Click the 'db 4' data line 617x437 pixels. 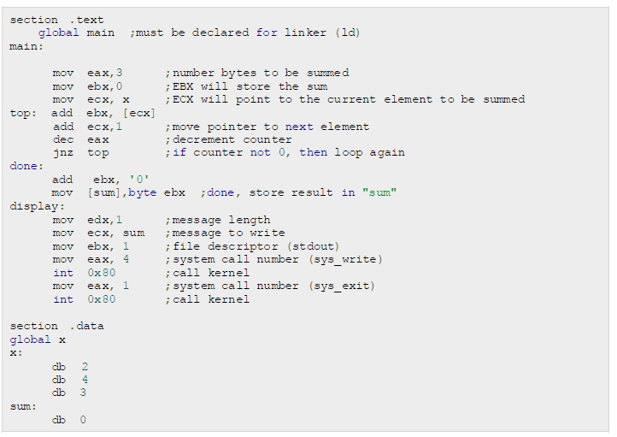click(x=70, y=379)
